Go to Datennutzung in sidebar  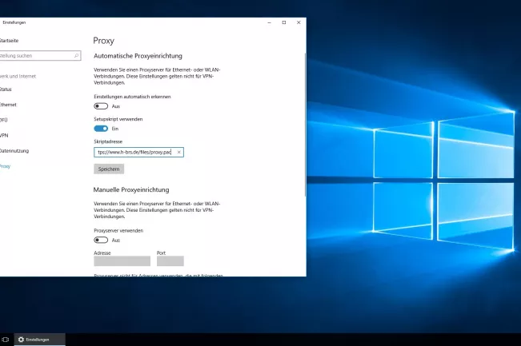coord(14,150)
